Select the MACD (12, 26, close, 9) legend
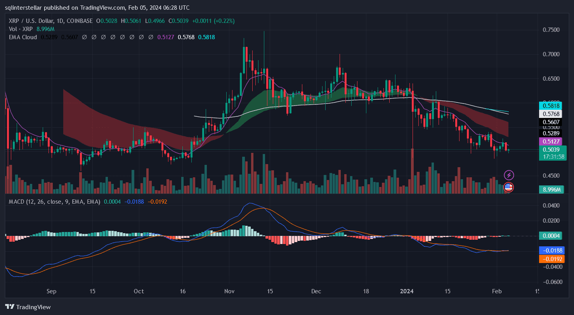The height and width of the screenshot is (315, 574). click(52, 202)
